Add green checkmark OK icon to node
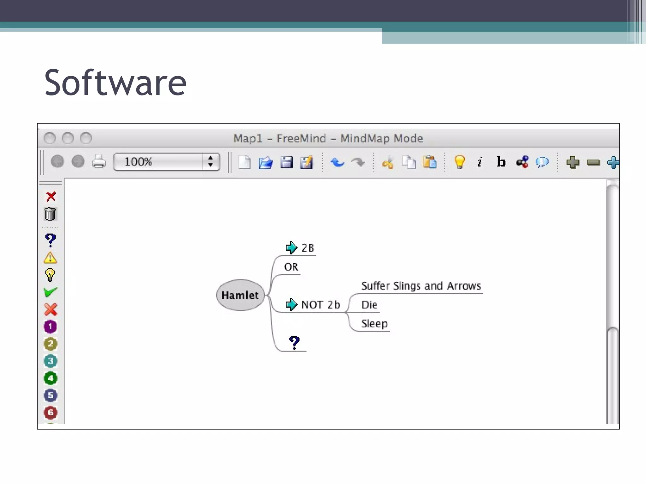Screen dimensions: 646x484 point(50,292)
